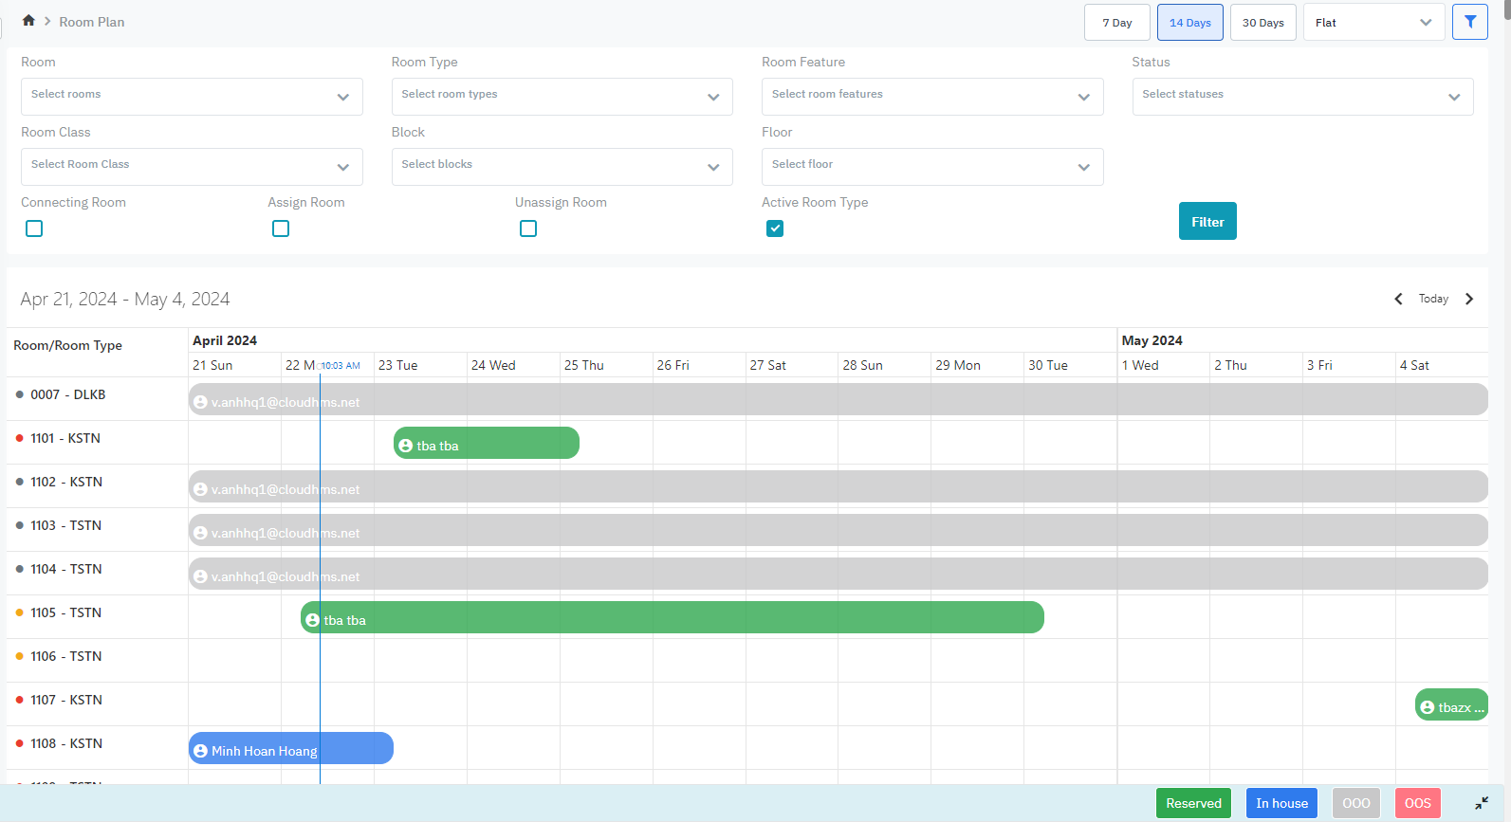The height and width of the screenshot is (822, 1511).
Task: Open the Select rooms dropdown
Action: (192, 97)
